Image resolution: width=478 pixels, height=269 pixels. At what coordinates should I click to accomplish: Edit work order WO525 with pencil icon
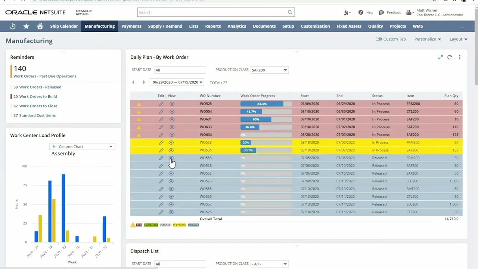[161, 104]
